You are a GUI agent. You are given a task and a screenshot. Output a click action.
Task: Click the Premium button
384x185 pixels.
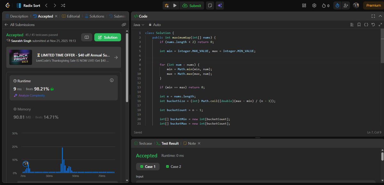373,5
